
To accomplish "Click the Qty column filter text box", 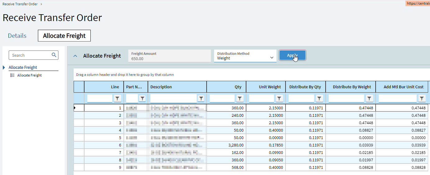I will [x=222, y=98].
